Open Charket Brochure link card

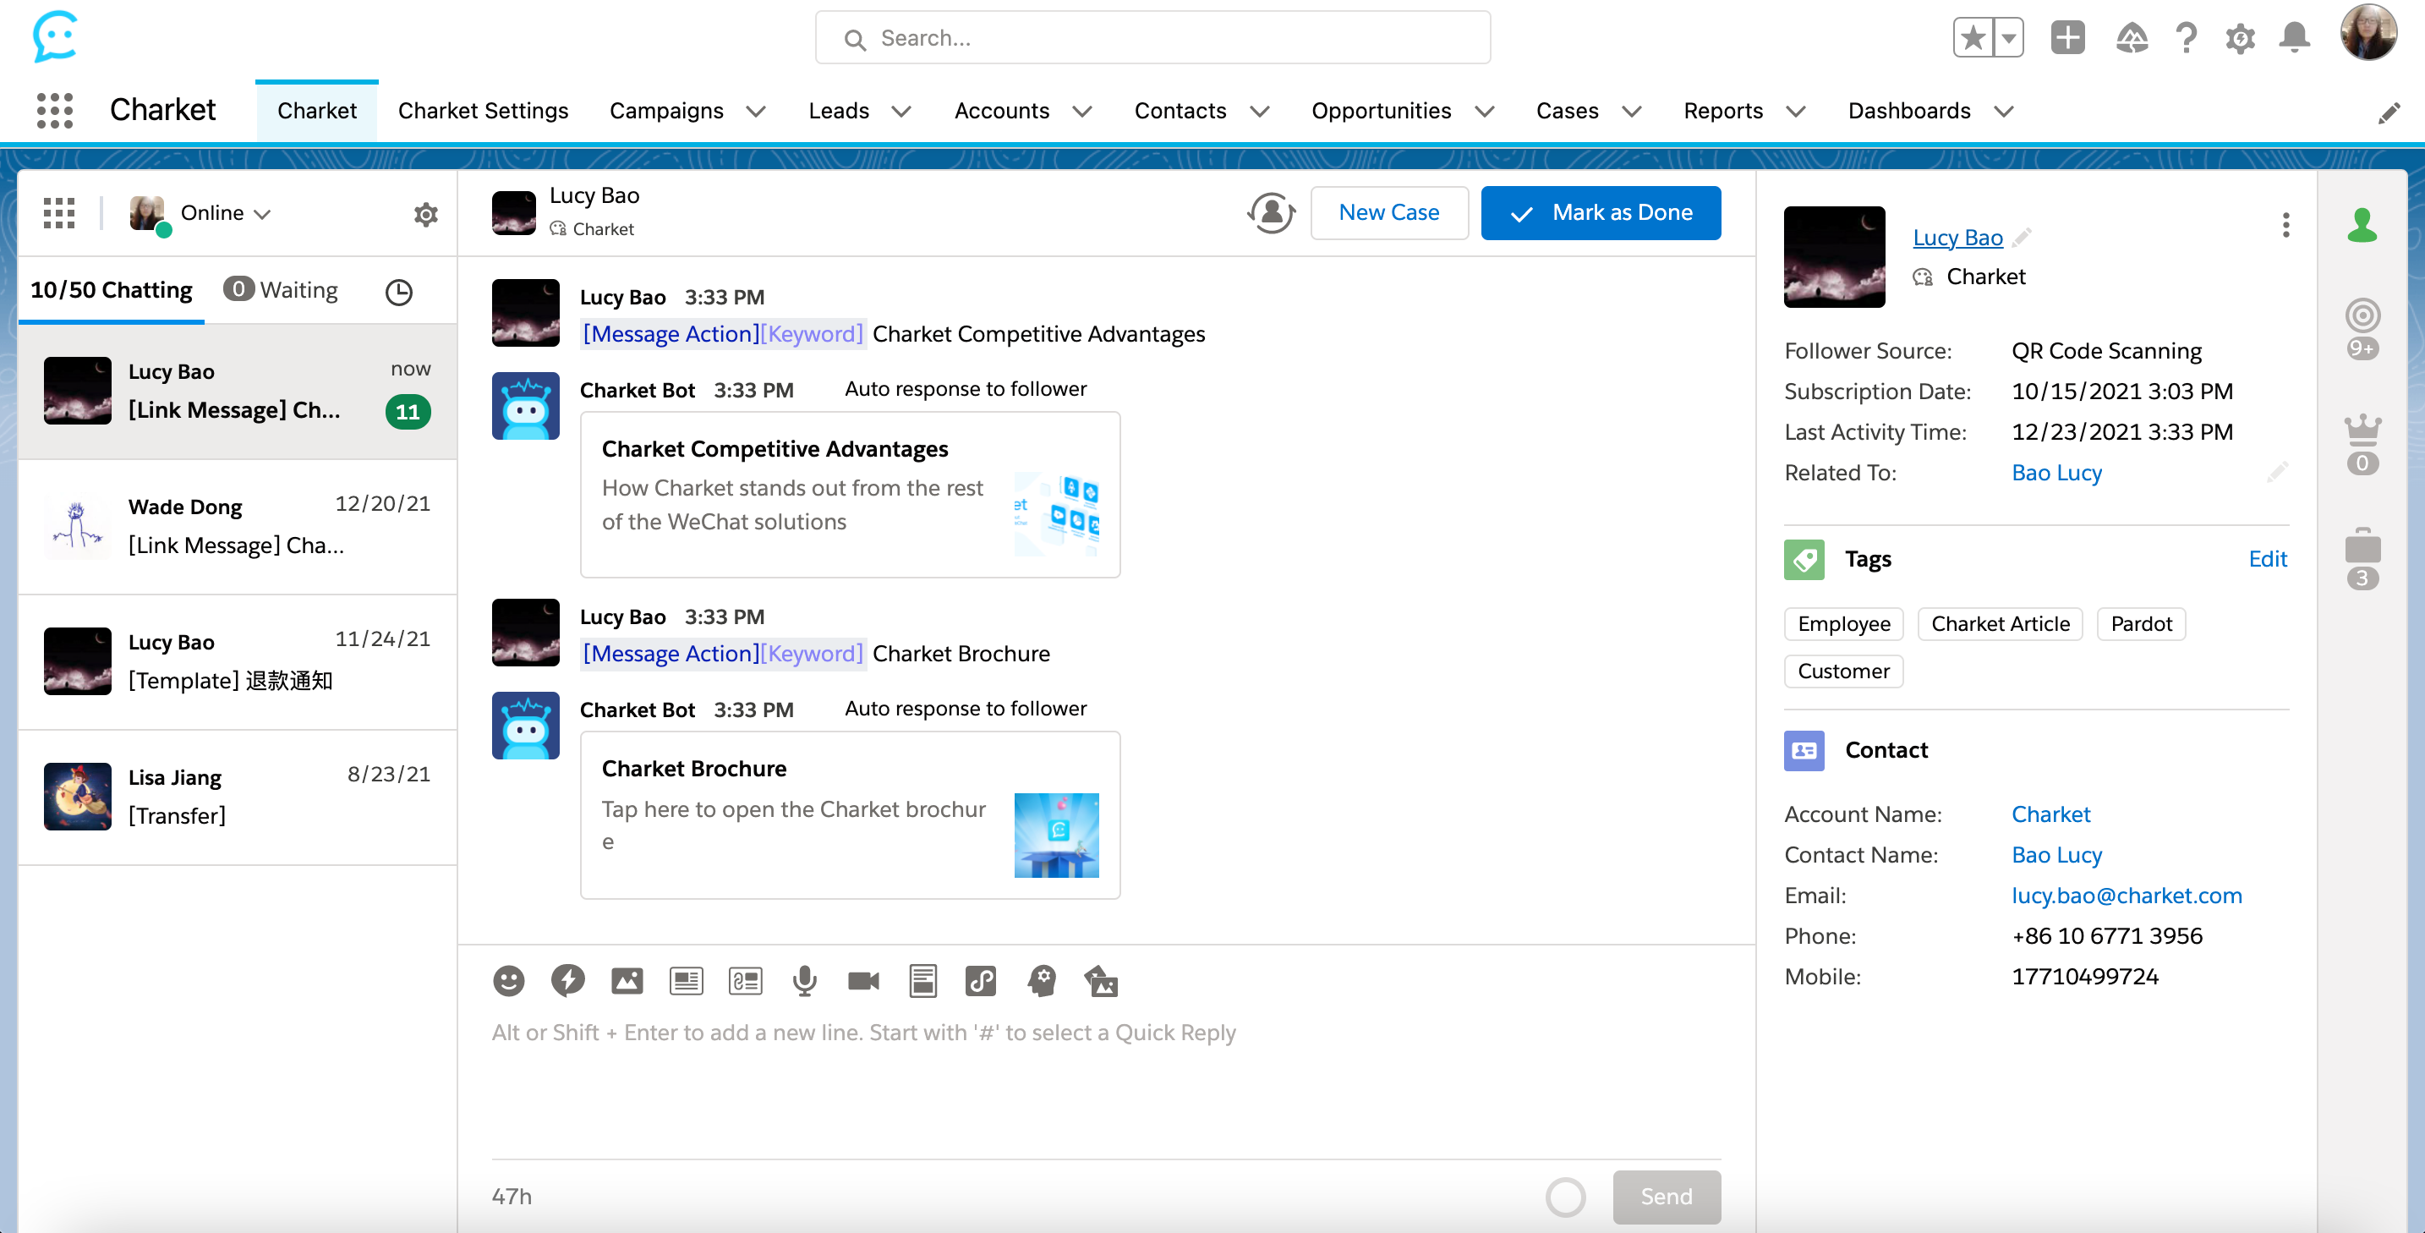pyautogui.click(x=849, y=815)
